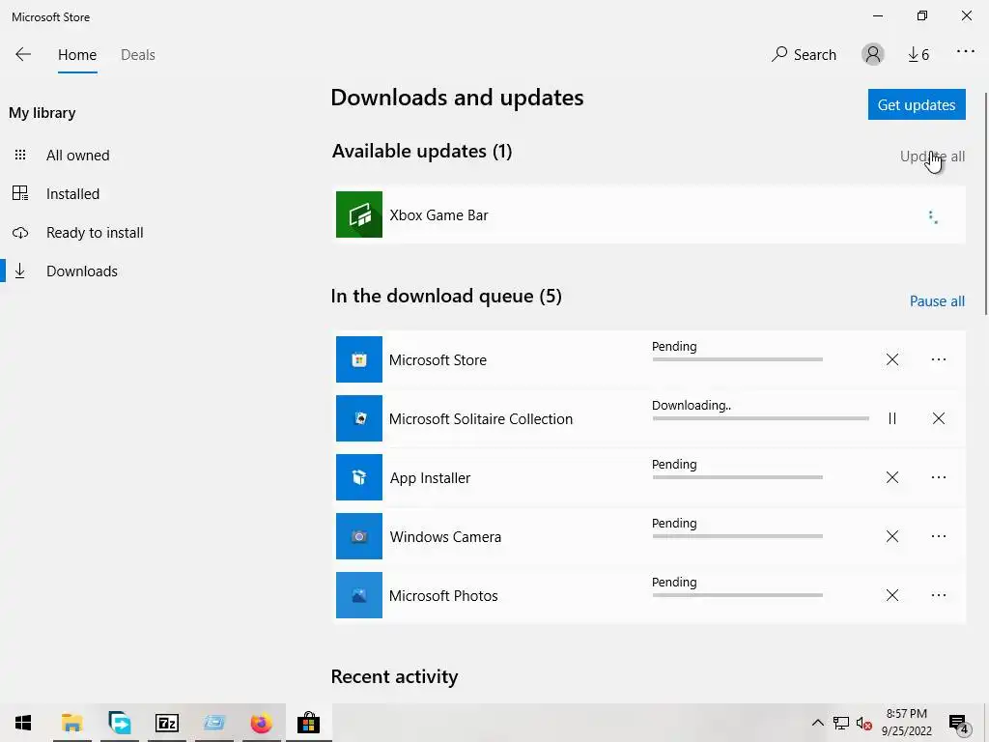Select Installed in My library
Image resolution: width=989 pixels, height=742 pixels.
(x=72, y=193)
